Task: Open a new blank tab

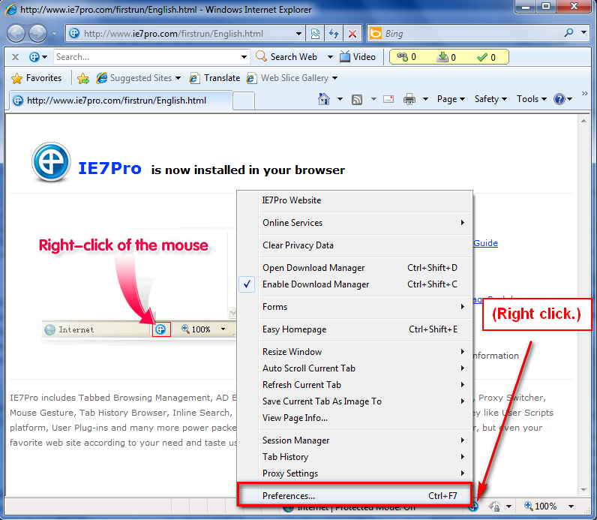Action: [244, 101]
